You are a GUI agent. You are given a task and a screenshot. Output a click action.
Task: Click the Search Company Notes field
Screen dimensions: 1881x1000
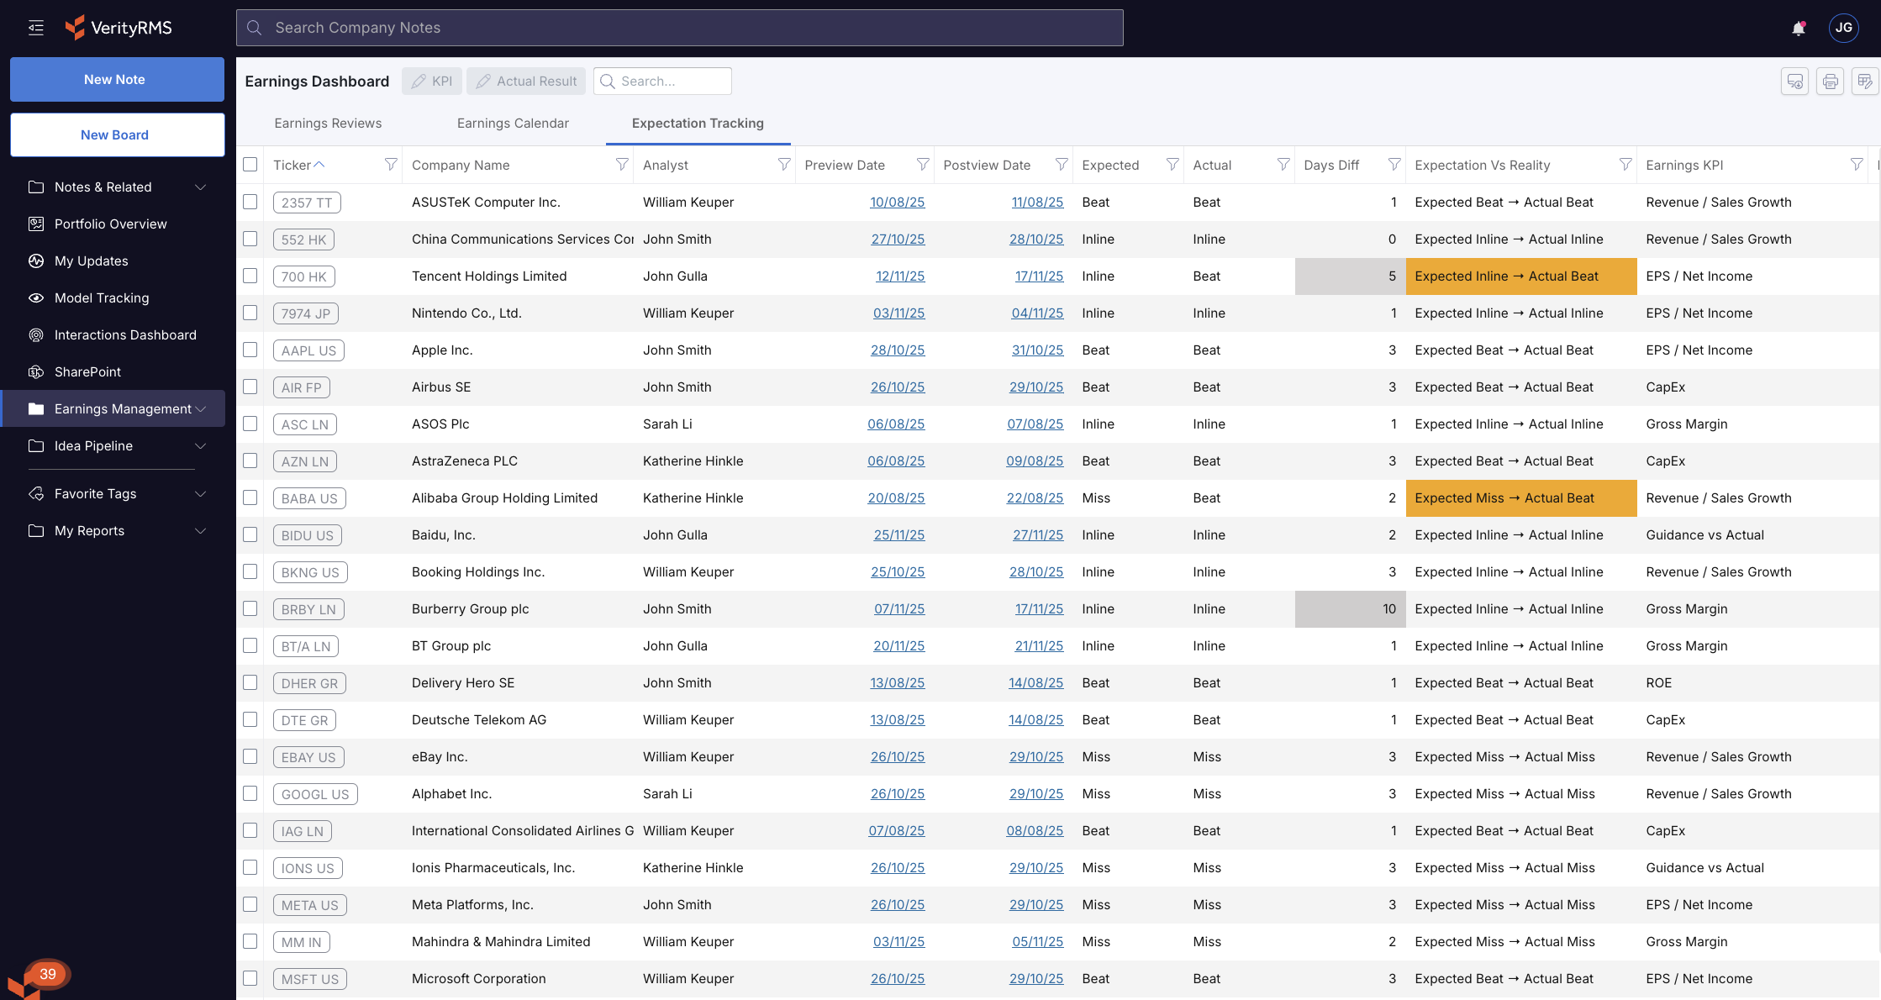[679, 28]
